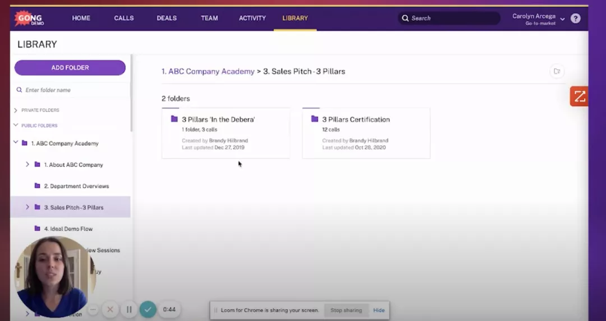Open 4. Ideal Demo Flow folder
Screen dimensions: 606x321
(x=68, y=229)
